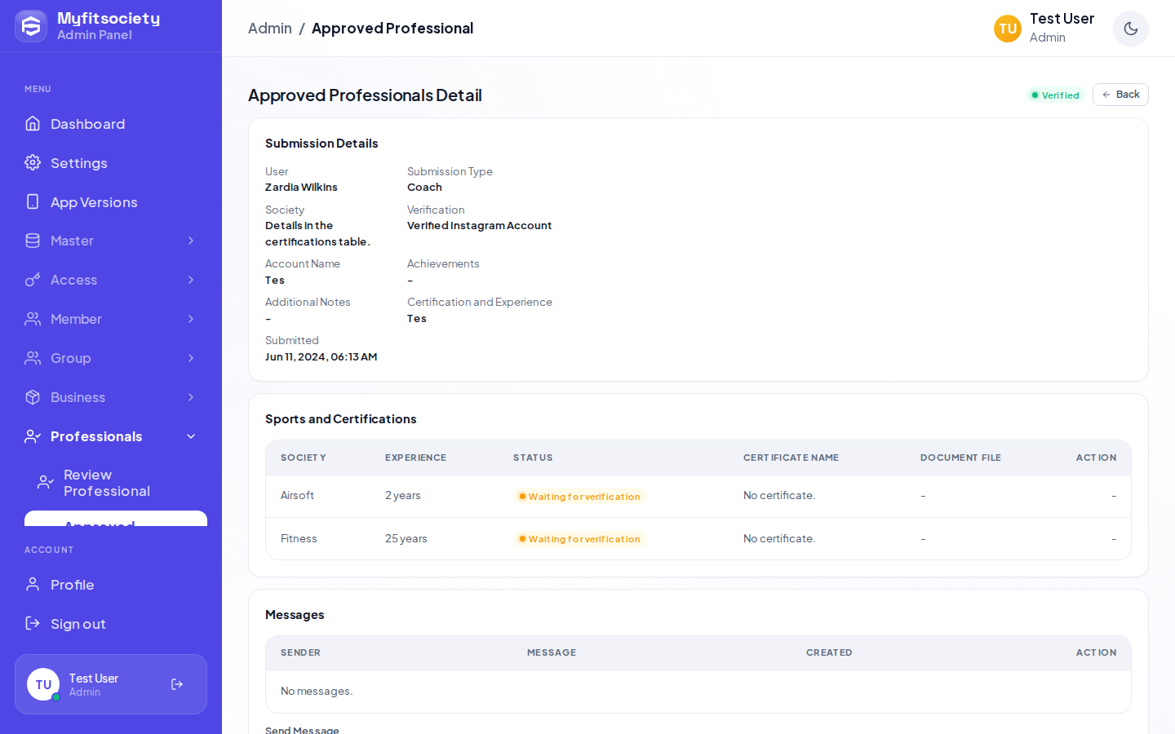Click Admin breadcrumb link
The height and width of the screenshot is (734, 1175).
pyautogui.click(x=270, y=29)
